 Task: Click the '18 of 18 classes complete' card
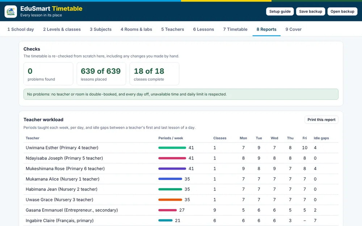pyautogui.click(x=155, y=74)
